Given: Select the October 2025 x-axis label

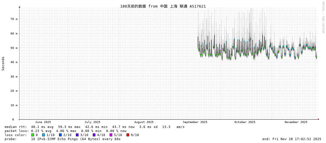Looking at the screenshot, I should click(245, 122).
